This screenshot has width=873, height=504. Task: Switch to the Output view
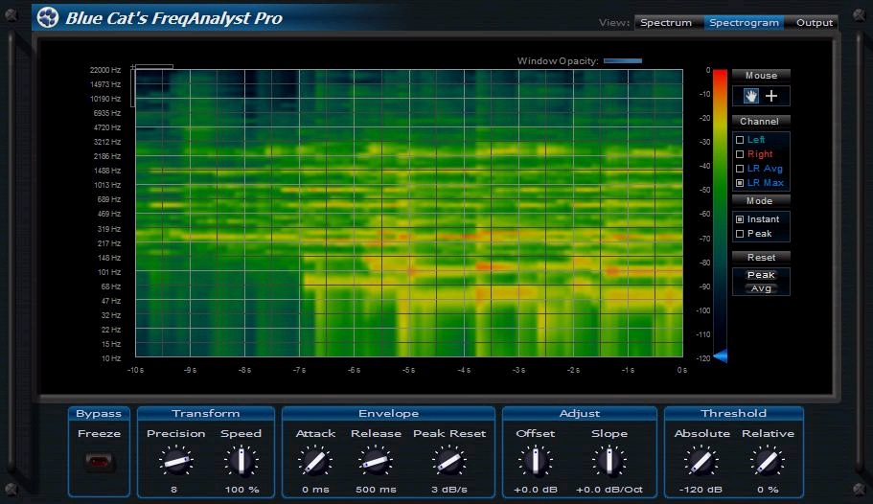[x=814, y=23]
